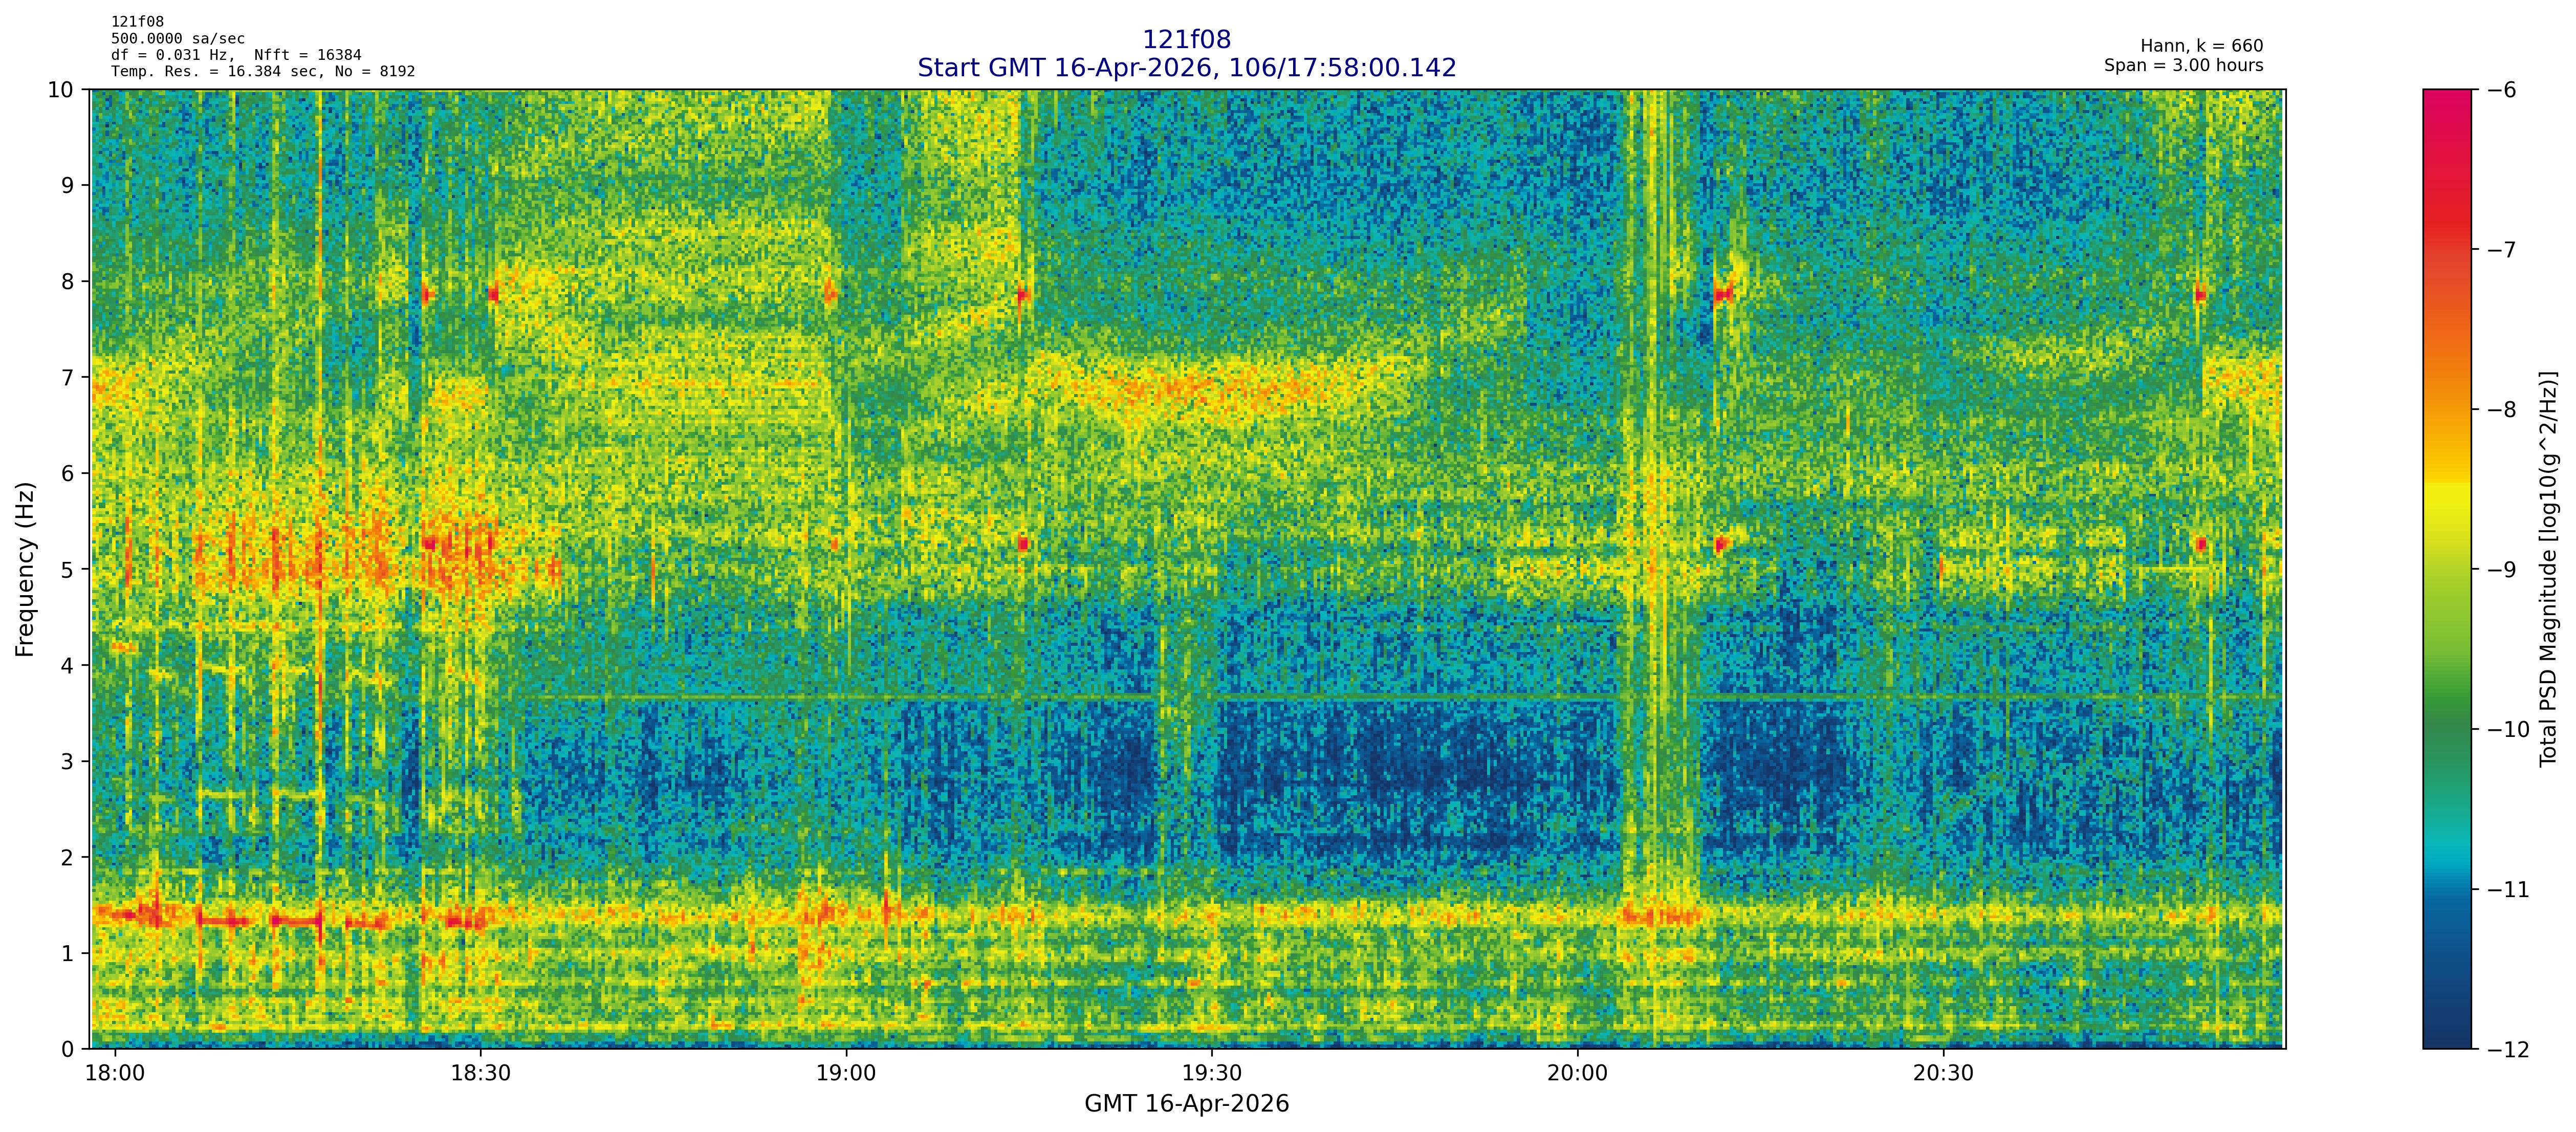Click the 10 Hz frequency tick label

pos(61,90)
